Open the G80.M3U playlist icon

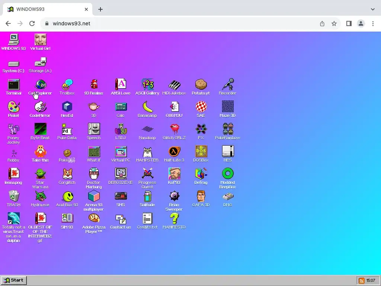click(x=174, y=107)
